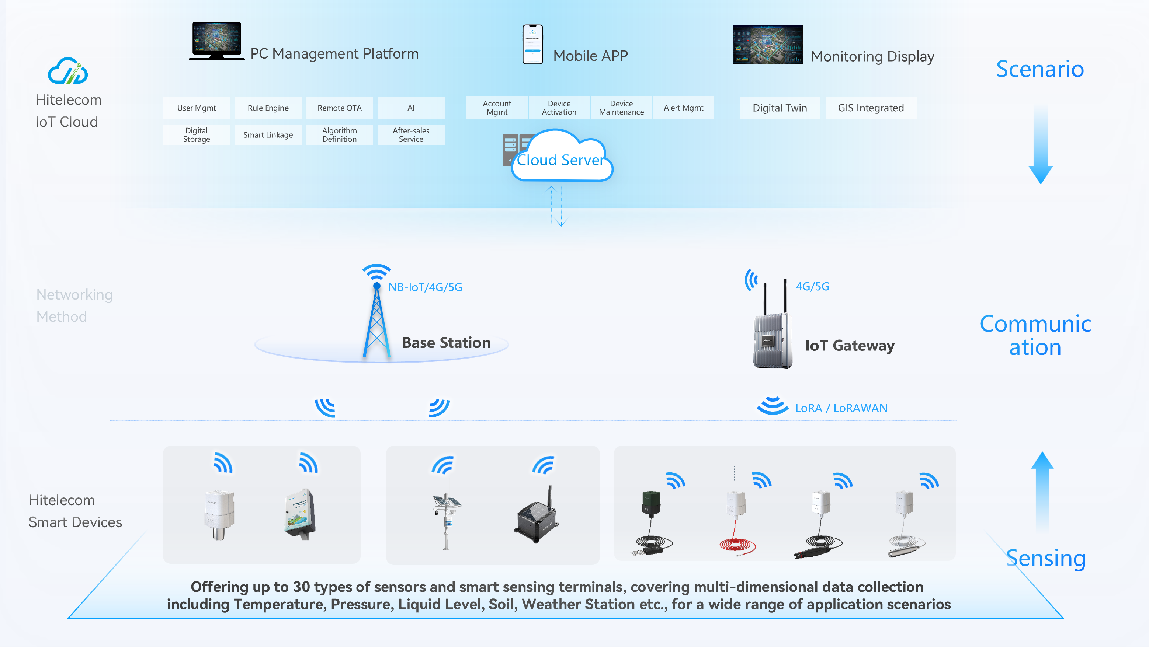
Task: Click the Hitelecom IoT Cloud logo
Action: [68, 71]
